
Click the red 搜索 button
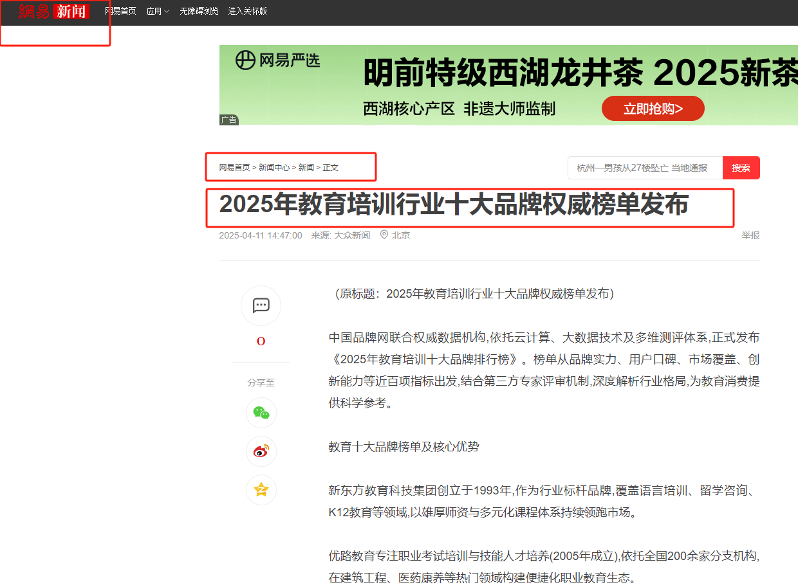[741, 168]
